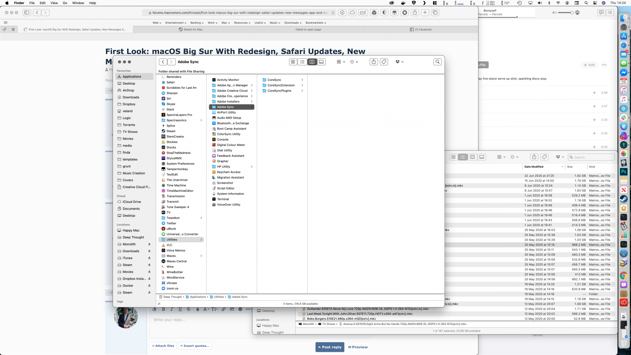The width and height of the screenshot is (631, 355).
Task: Click the Post reply button
Action: pos(330,347)
